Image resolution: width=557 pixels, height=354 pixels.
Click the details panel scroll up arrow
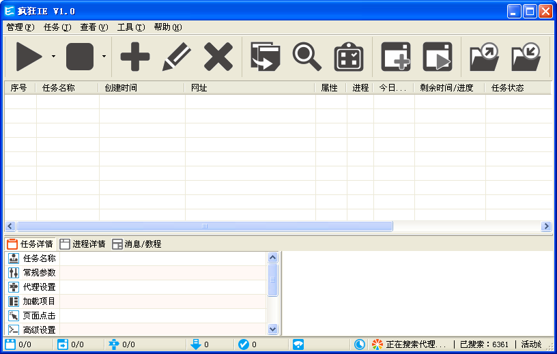(x=272, y=257)
